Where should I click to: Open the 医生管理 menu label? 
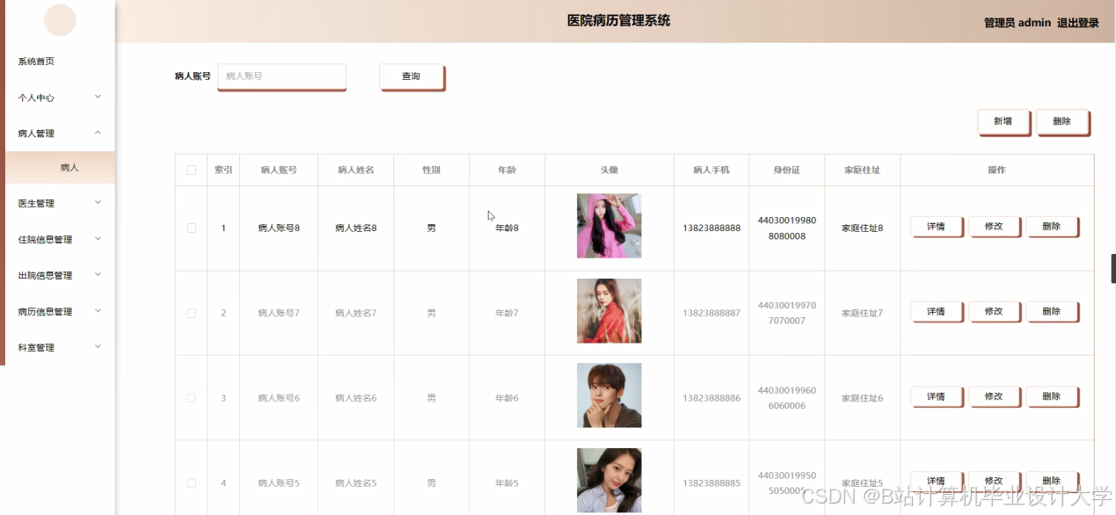click(x=36, y=203)
